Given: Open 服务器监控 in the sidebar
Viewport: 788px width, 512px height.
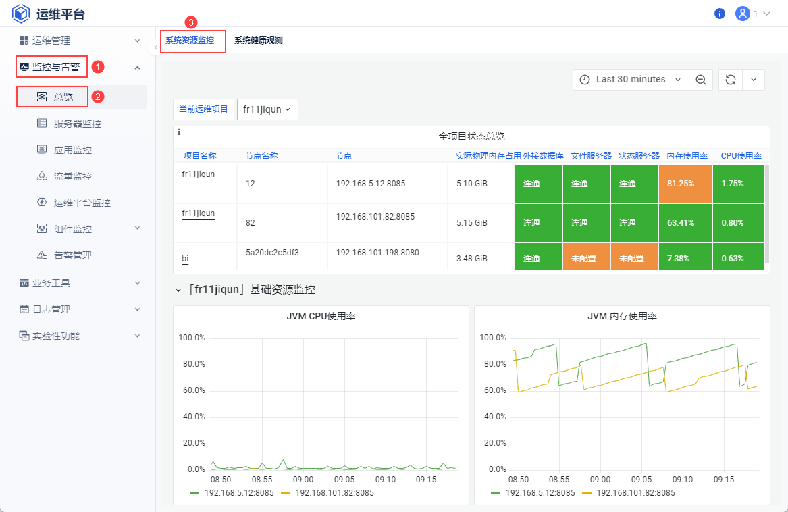Looking at the screenshot, I should click(77, 124).
